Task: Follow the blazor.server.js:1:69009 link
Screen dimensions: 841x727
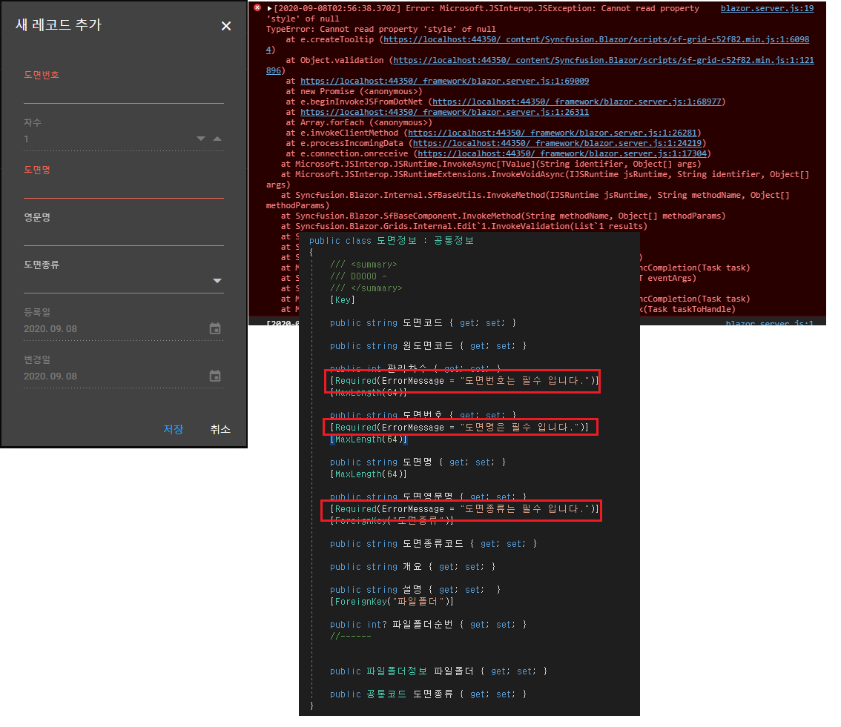Action: coord(444,81)
